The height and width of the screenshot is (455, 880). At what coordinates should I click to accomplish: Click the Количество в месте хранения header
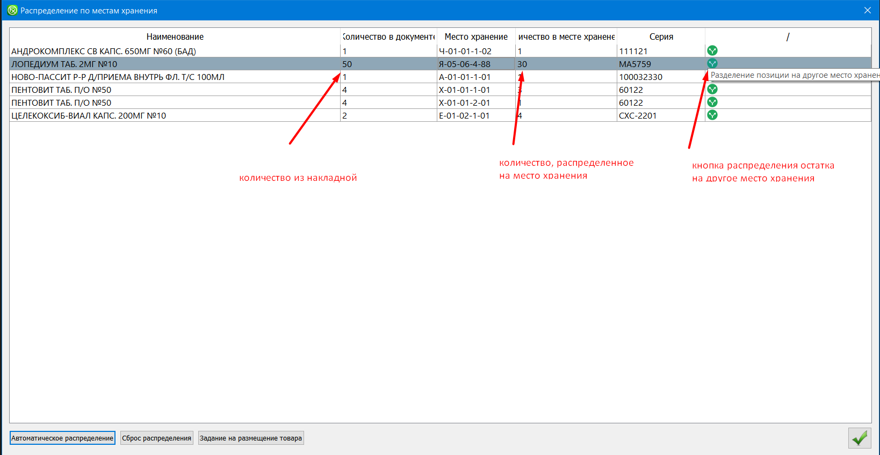click(566, 37)
